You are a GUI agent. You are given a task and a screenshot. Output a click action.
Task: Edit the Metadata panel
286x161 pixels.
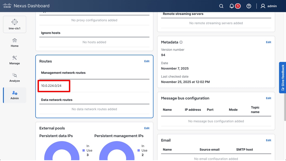pos(268,42)
